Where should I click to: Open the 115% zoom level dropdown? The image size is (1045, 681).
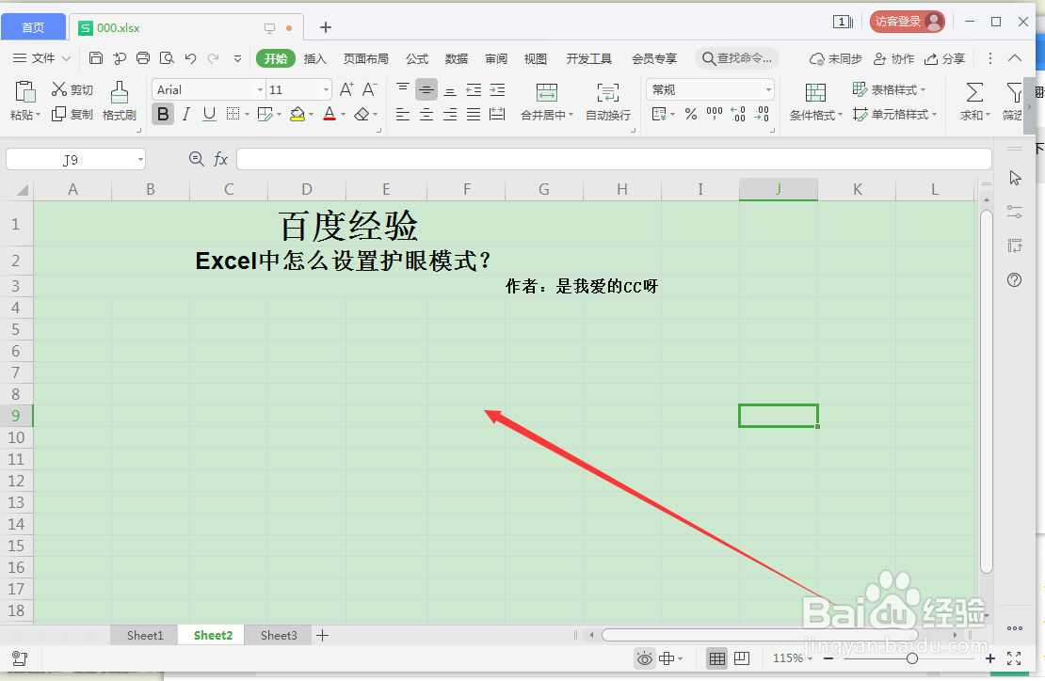click(793, 658)
